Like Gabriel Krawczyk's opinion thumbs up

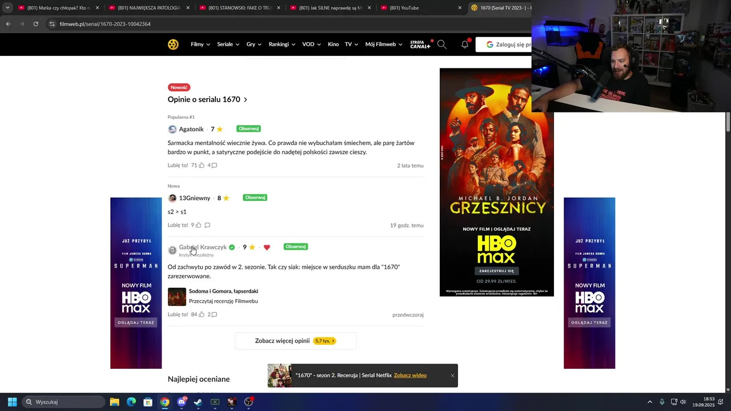202,315
